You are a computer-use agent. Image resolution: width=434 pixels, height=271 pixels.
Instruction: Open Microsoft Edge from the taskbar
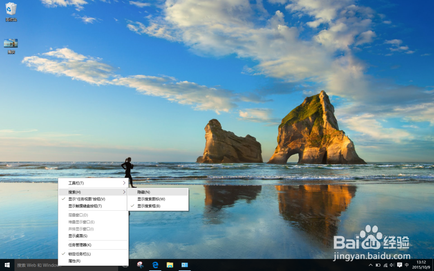pos(156,265)
